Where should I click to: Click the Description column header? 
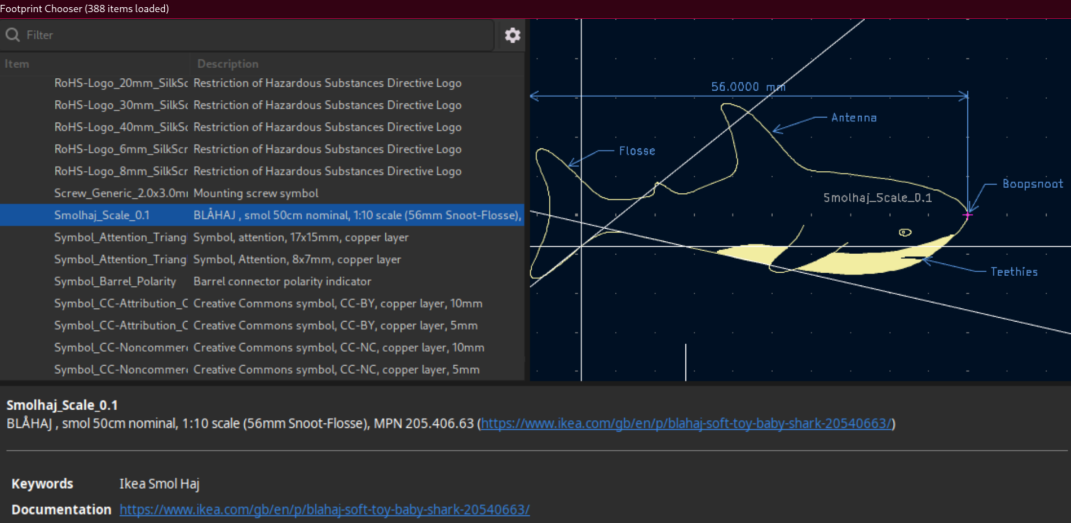click(x=228, y=64)
